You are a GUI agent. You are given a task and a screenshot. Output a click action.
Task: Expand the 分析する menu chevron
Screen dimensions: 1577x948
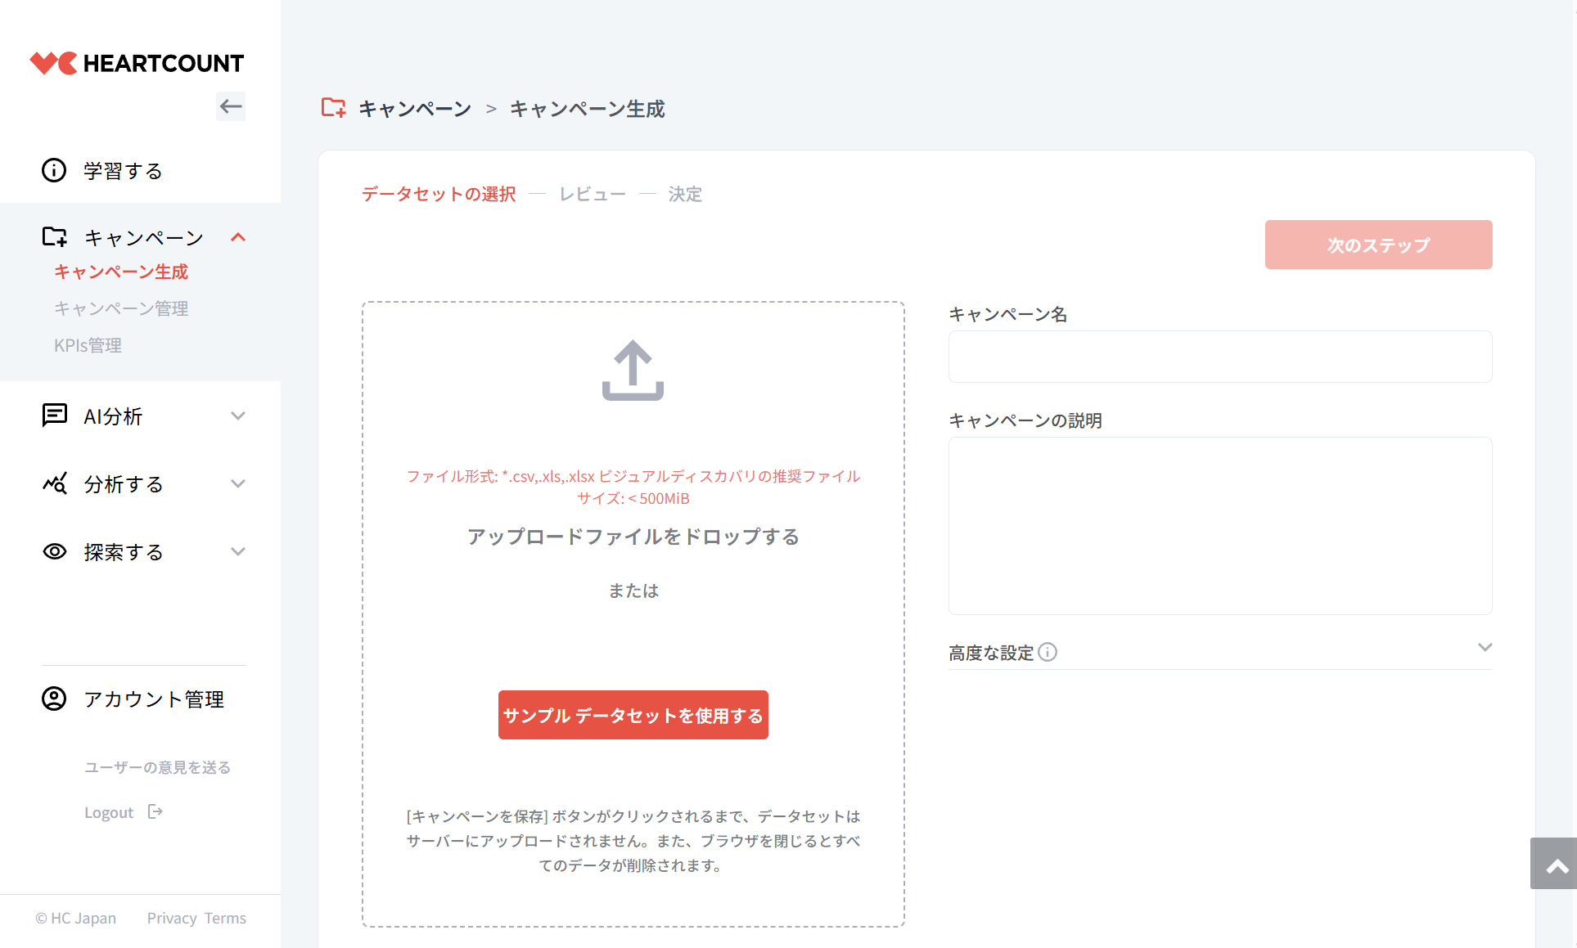[x=238, y=483]
